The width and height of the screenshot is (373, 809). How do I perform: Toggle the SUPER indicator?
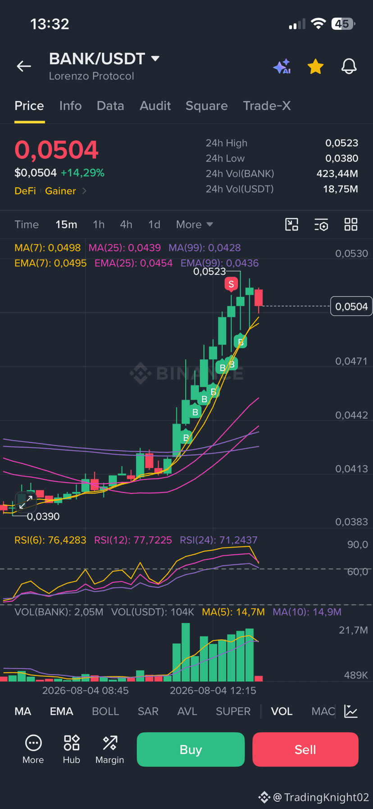click(x=233, y=711)
